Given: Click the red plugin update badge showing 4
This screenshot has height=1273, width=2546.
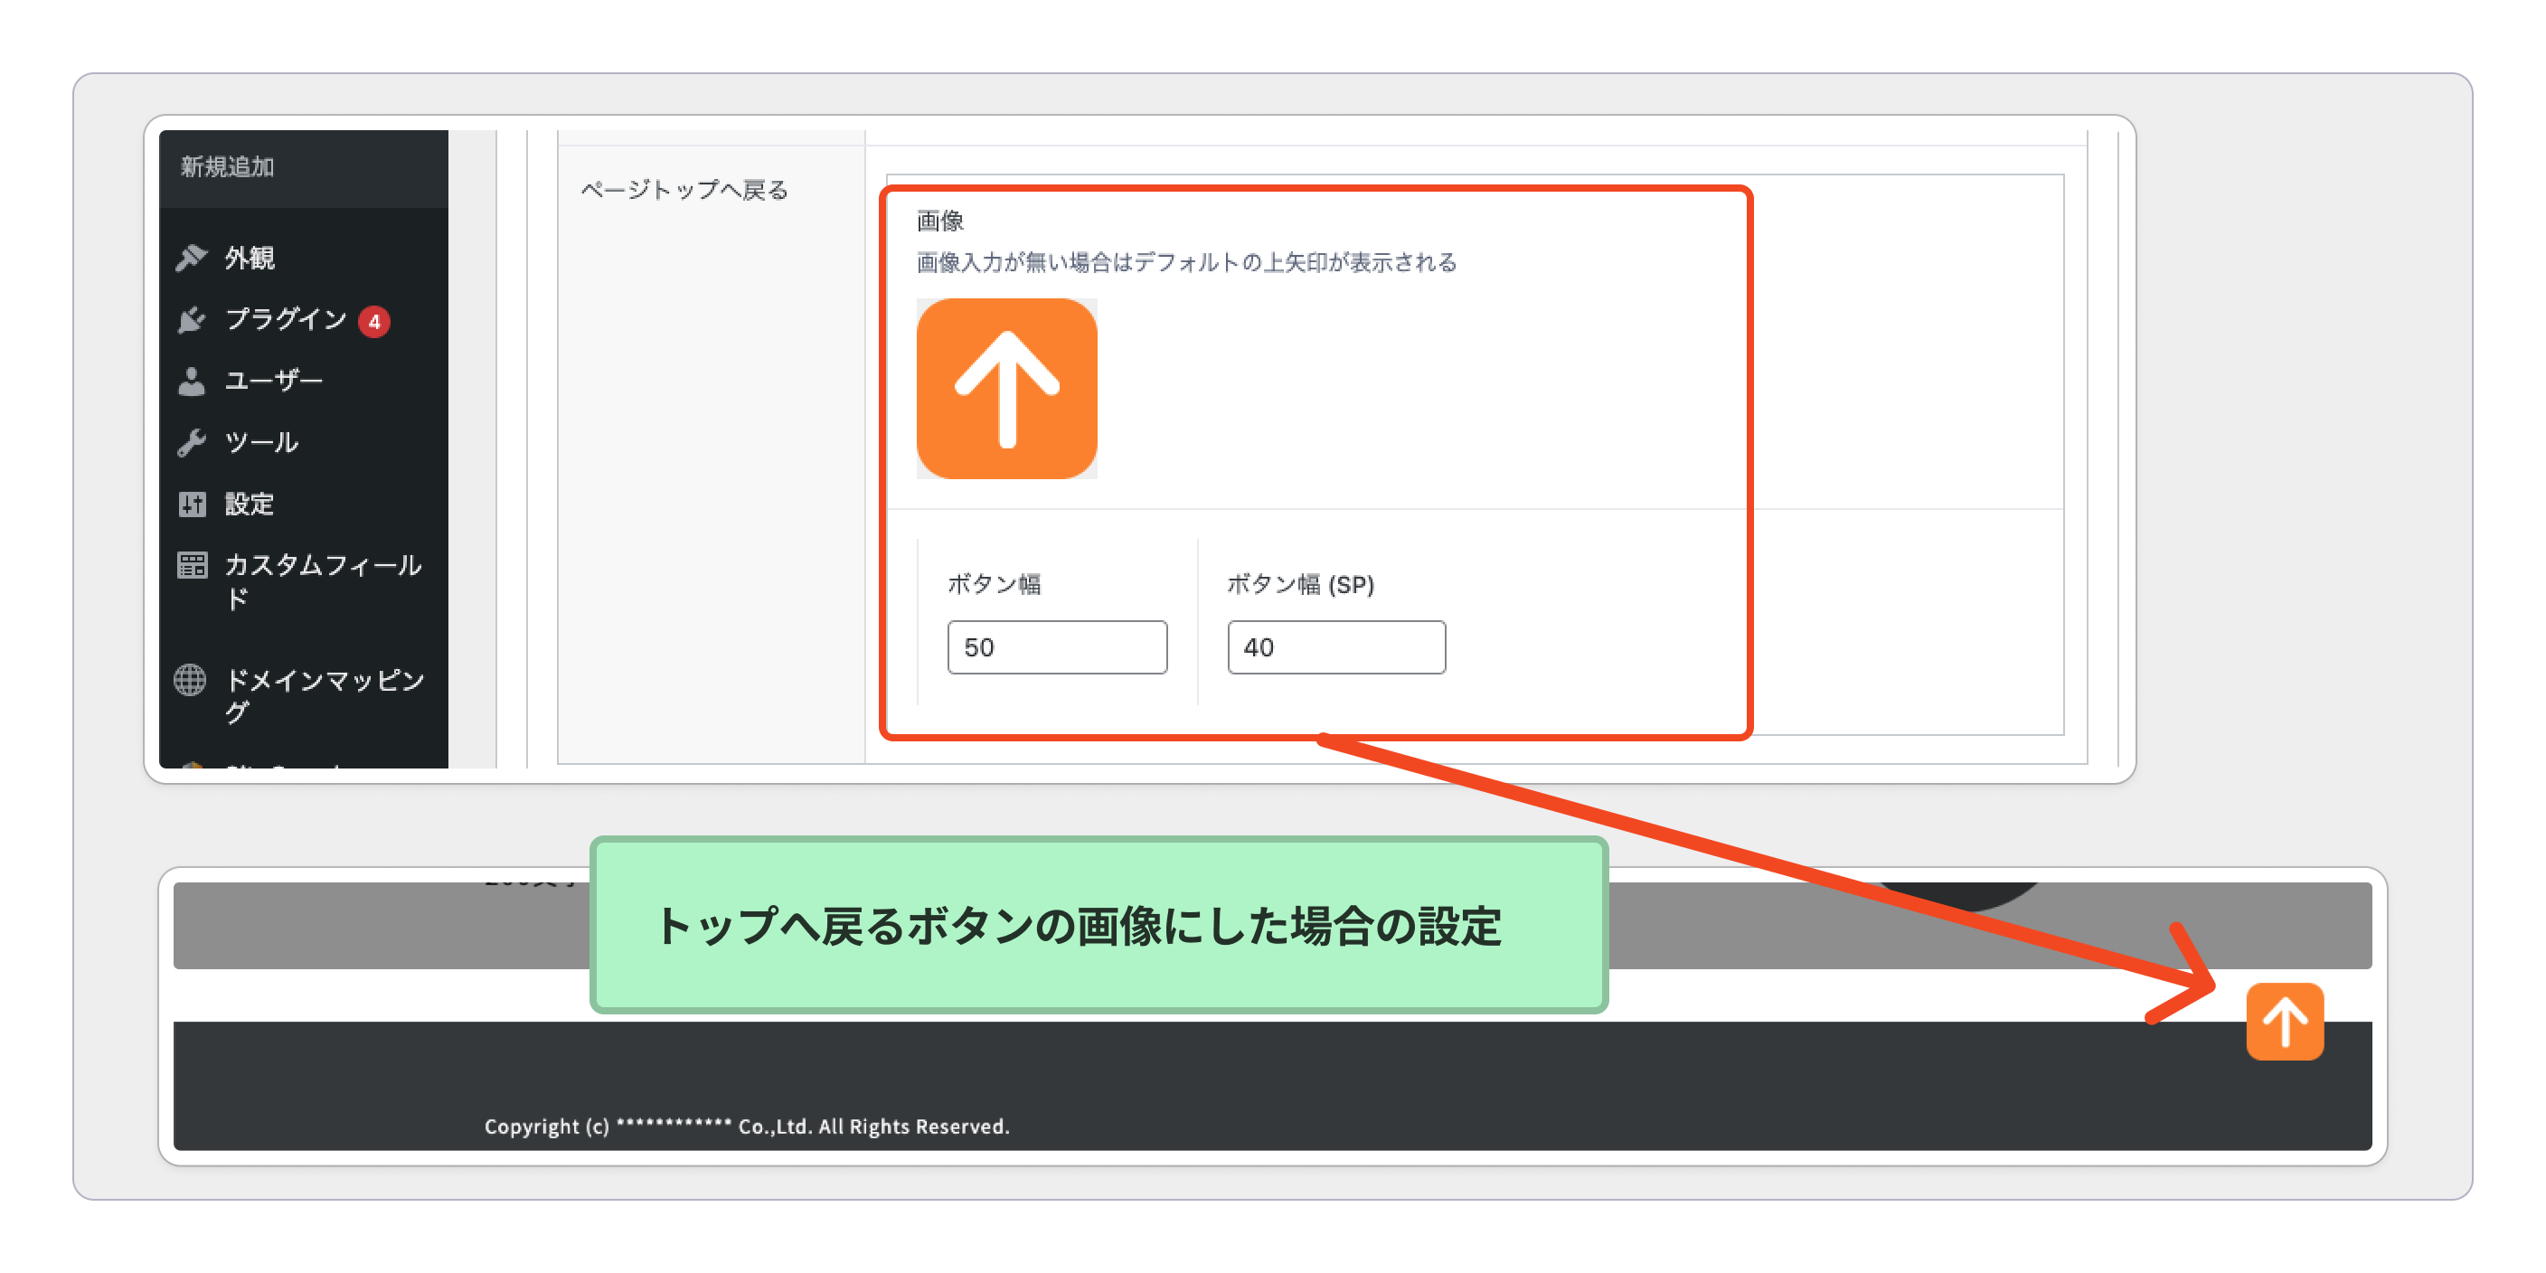Looking at the screenshot, I should point(373,321).
